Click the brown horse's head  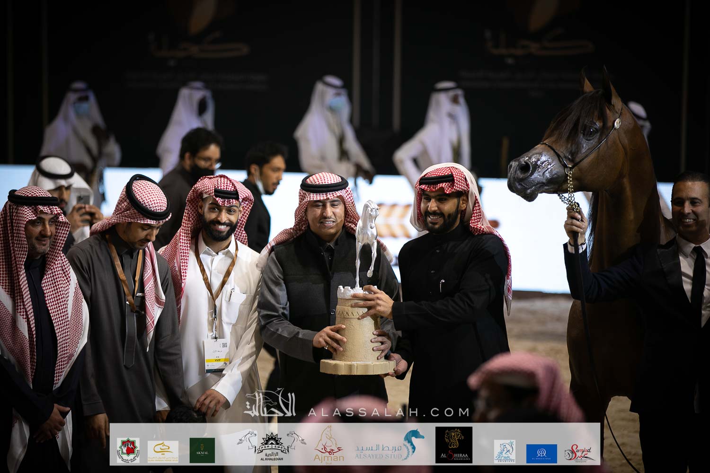click(x=568, y=142)
